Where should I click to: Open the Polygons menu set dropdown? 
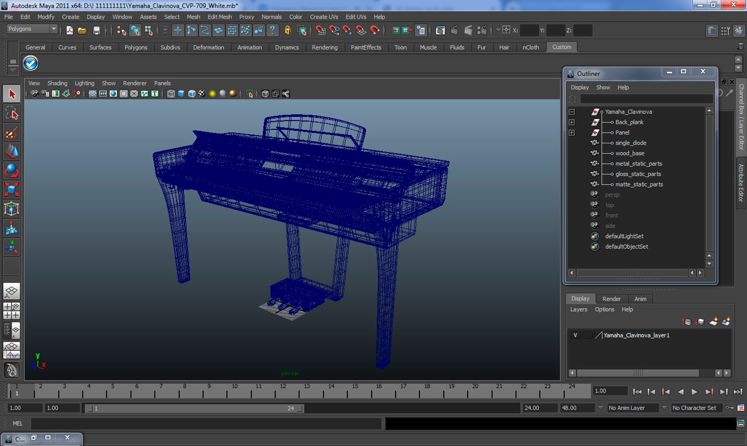tap(32, 29)
